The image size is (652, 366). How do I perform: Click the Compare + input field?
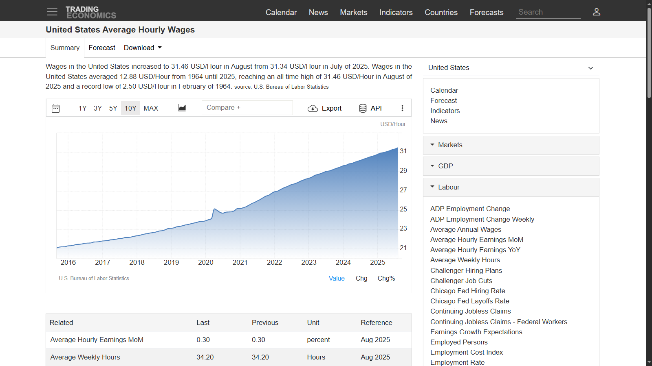coord(247,108)
